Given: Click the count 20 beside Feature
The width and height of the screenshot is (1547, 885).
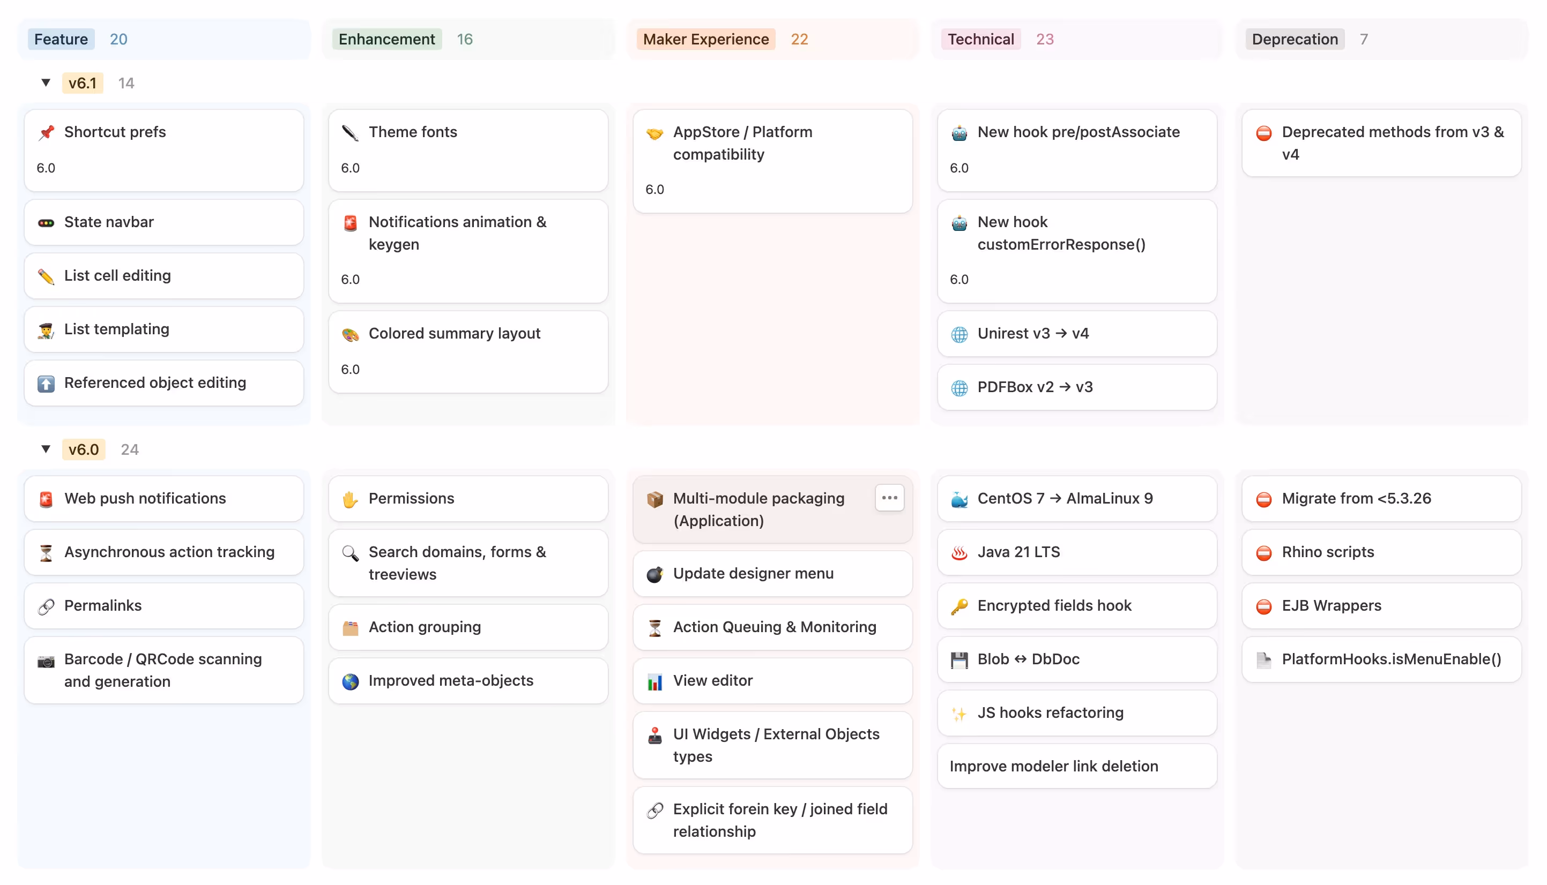Looking at the screenshot, I should click(118, 39).
